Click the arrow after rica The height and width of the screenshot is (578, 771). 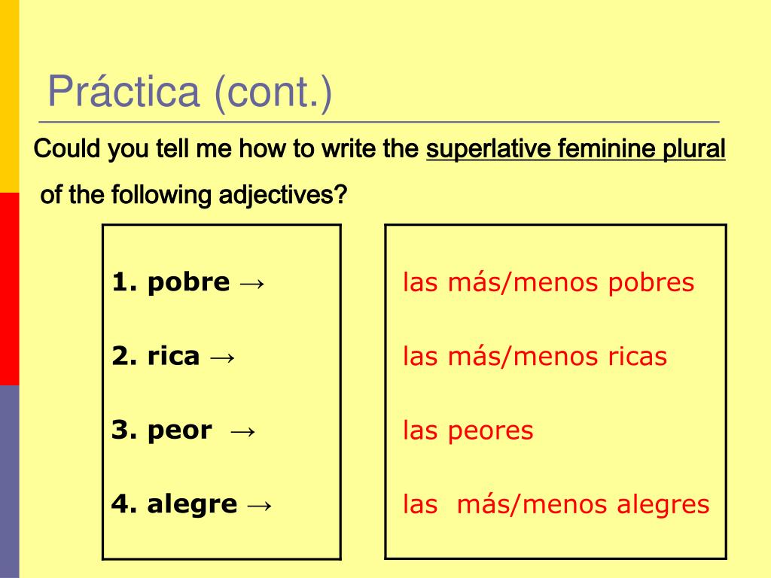point(222,357)
